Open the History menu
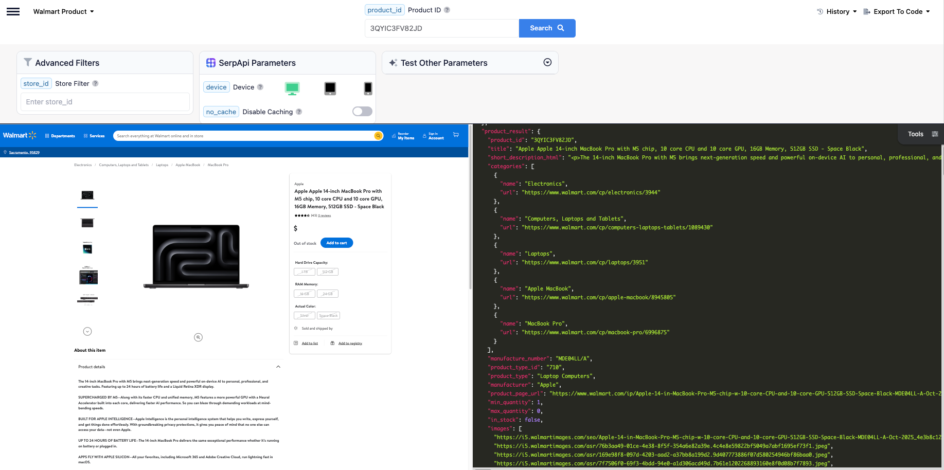Viewport: 944px width, 470px height. tap(837, 11)
